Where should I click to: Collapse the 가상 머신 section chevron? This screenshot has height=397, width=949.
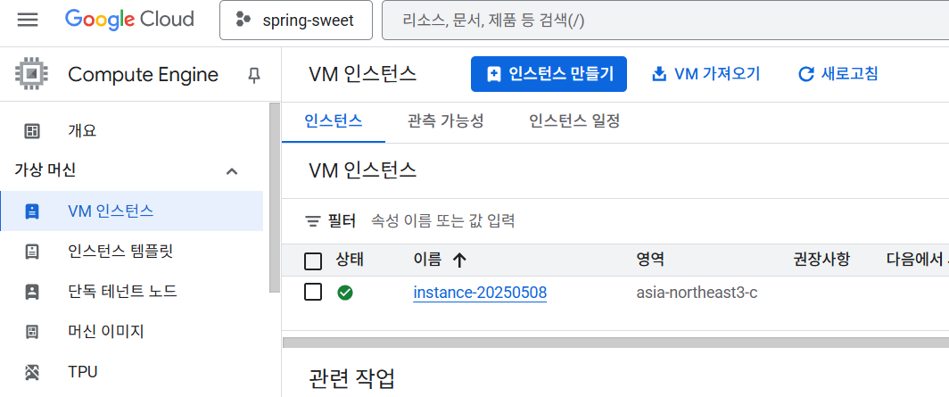tap(231, 171)
